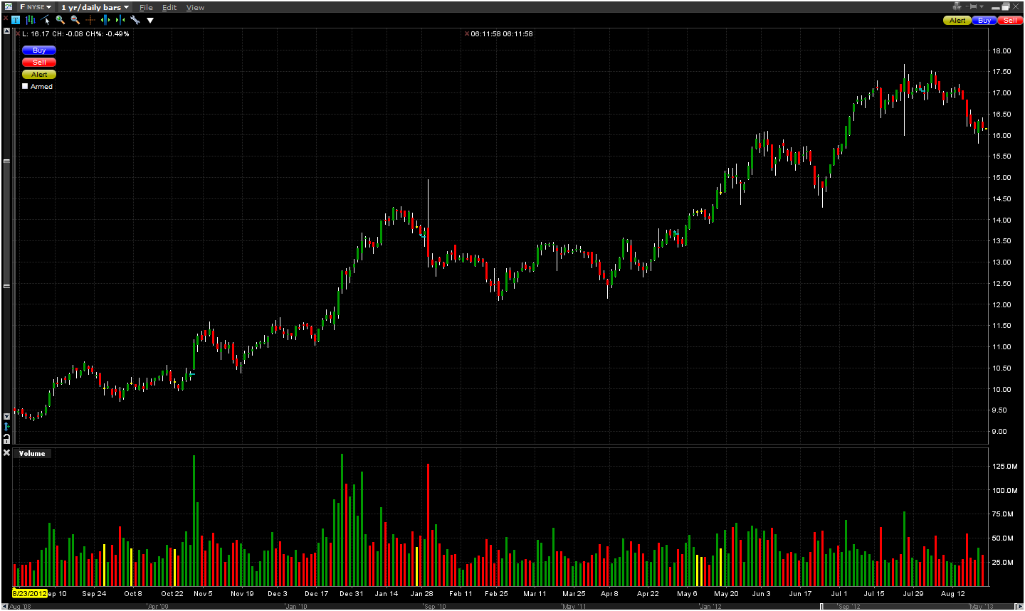Toggle the window pin icon

click(972, 6)
